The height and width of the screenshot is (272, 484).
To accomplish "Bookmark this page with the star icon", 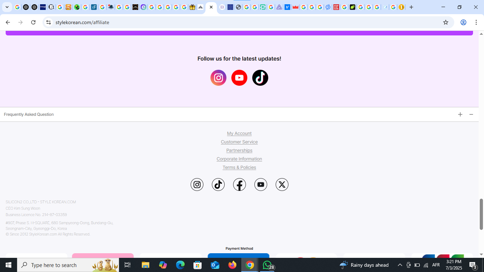I will (446, 22).
